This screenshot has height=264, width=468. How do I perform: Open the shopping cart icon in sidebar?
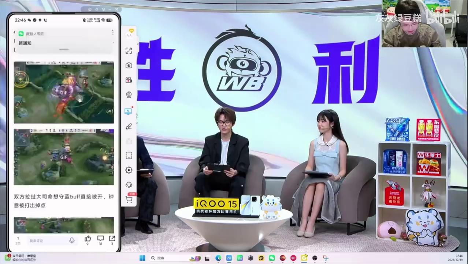[x=129, y=199]
